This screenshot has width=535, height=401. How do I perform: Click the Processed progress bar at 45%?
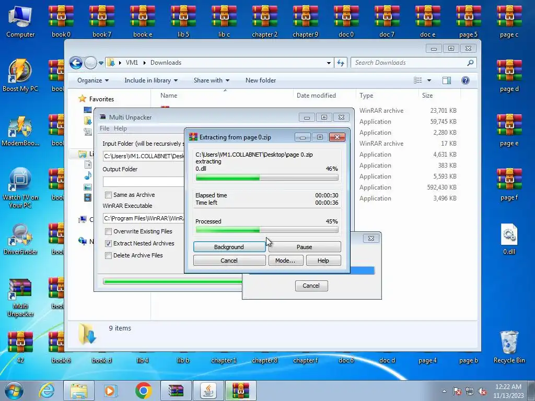(x=267, y=230)
